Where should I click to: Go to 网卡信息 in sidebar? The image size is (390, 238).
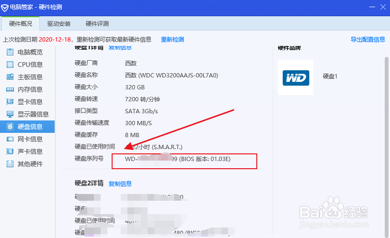pyautogui.click(x=27, y=139)
